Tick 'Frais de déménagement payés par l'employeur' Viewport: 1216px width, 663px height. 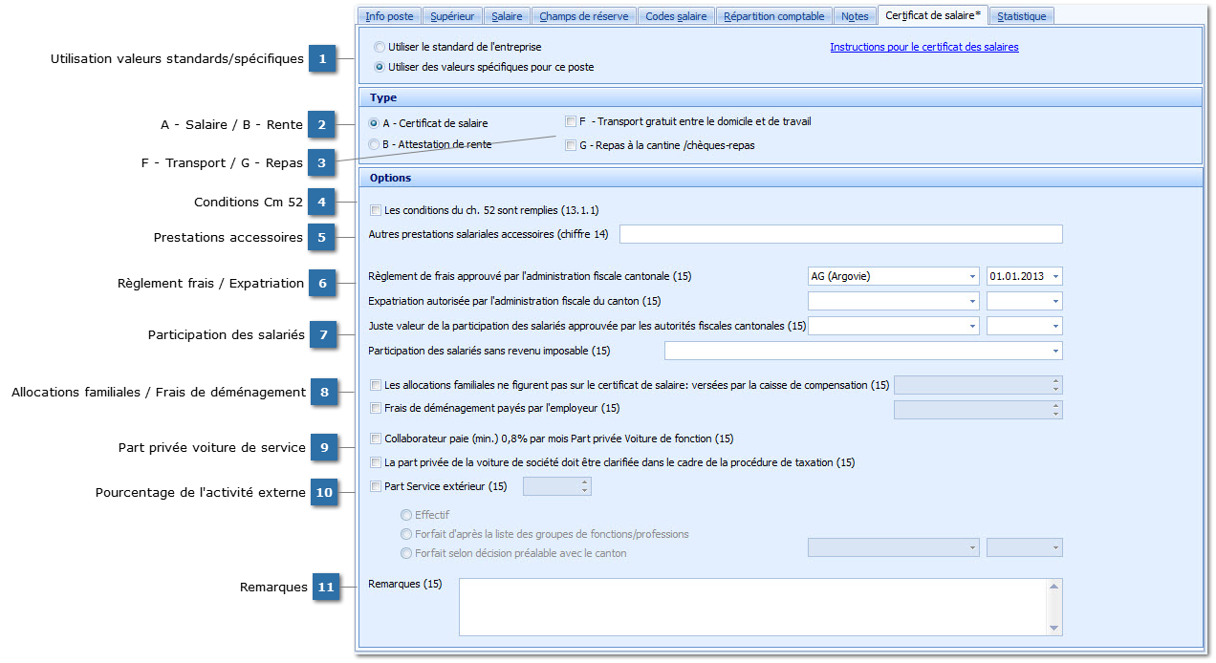(376, 409)
